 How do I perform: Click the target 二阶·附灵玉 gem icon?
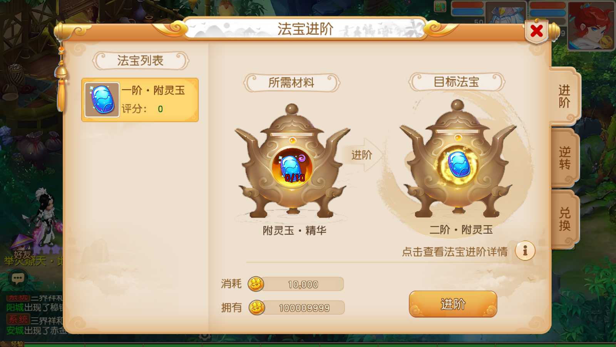click(459, 165)
